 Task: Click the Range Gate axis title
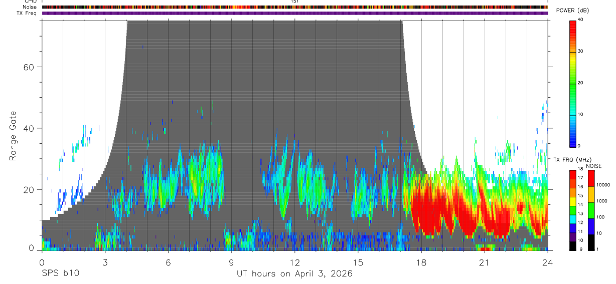pos(13,136)
